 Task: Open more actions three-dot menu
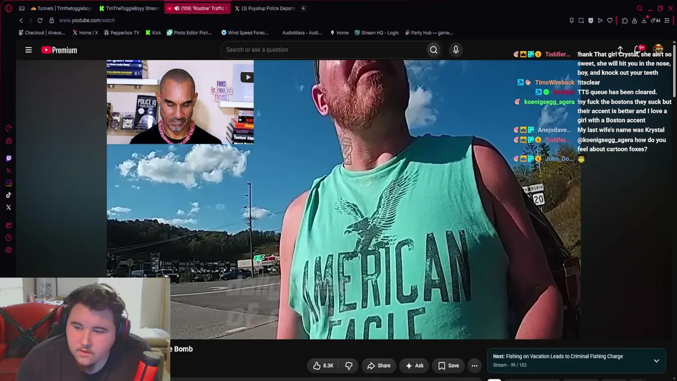(474, 366)
